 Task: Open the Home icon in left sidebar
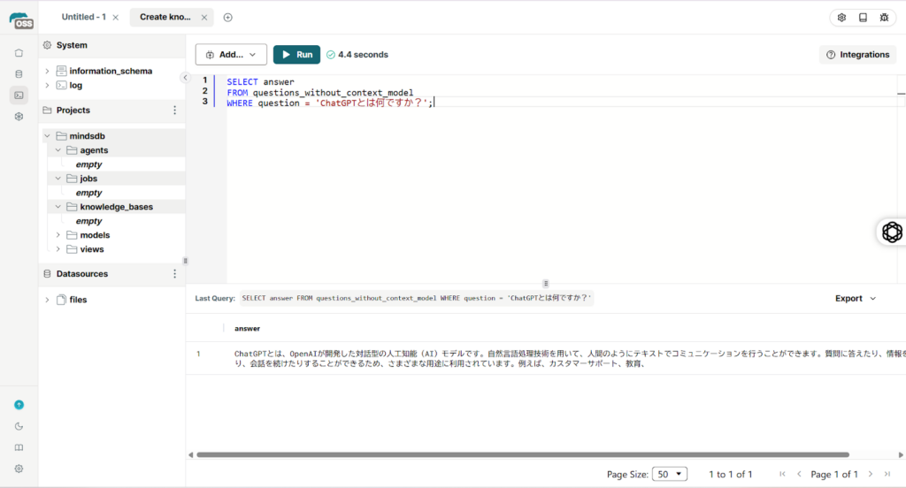coord(19,53)
